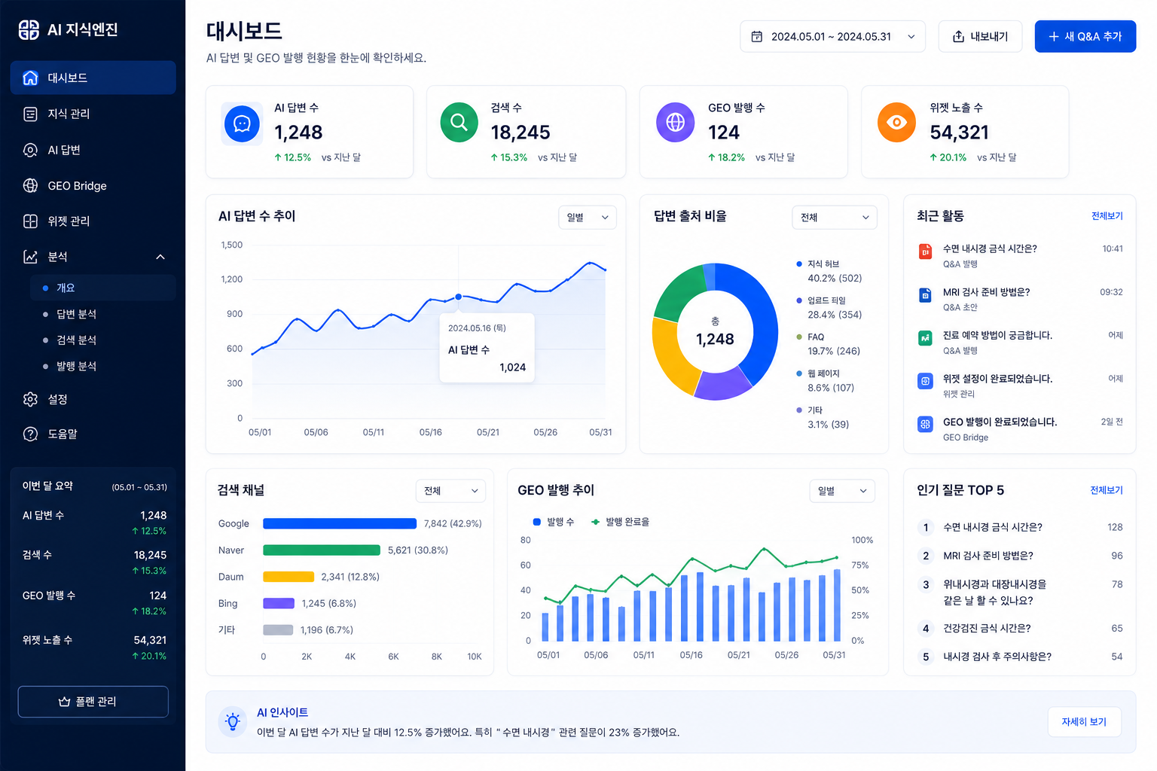Collapse the 분석 submenu chevron
This screenshot has width=1157, height=771.
tap(160, 257)
